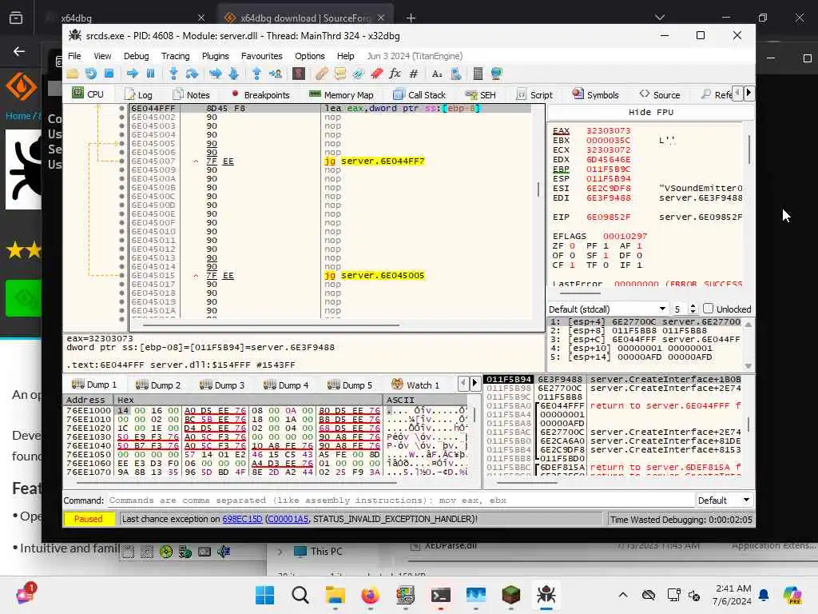Click the Open file folder icon

73,74
